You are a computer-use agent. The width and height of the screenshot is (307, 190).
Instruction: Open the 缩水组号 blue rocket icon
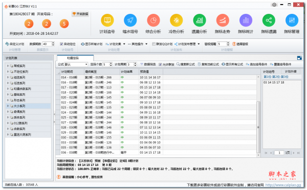click(130, 20)
